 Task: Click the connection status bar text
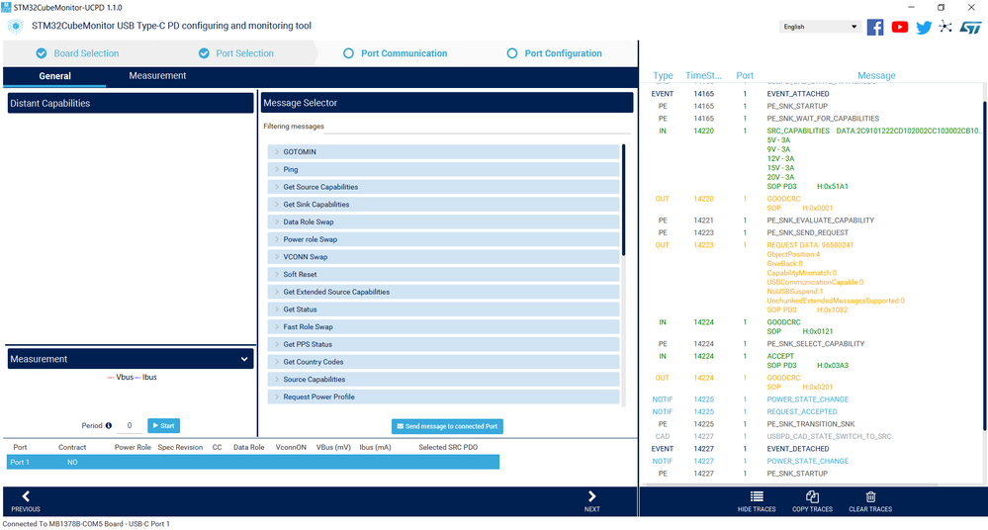pos(86,524)
